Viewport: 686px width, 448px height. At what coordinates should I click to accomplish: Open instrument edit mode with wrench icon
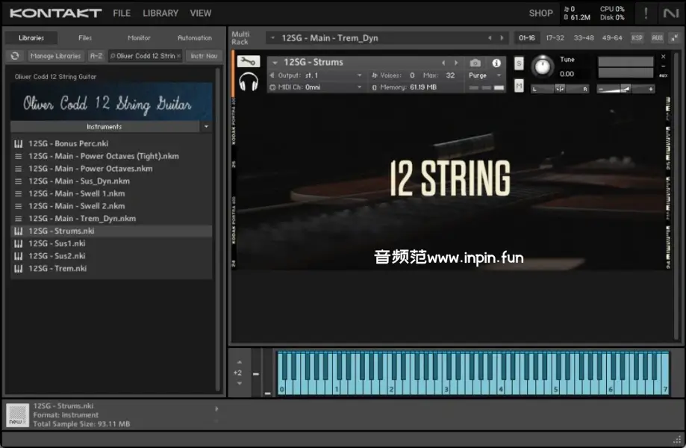[249, 62]
